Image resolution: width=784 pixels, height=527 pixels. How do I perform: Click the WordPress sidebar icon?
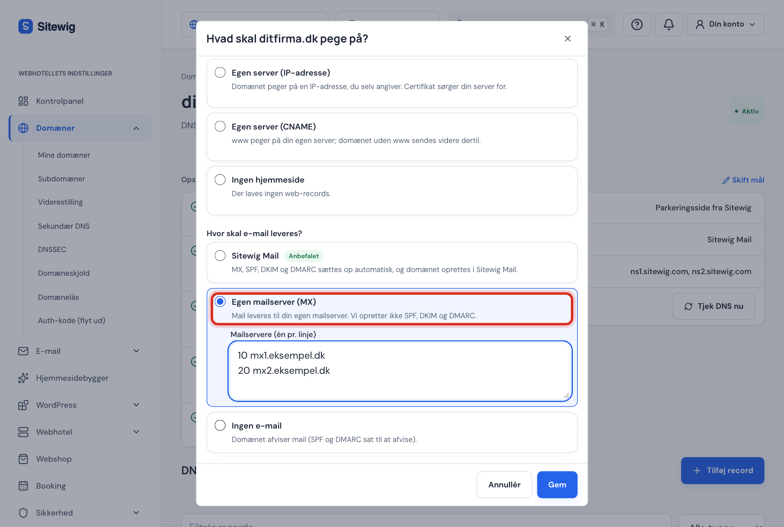(x=23, y=405)
